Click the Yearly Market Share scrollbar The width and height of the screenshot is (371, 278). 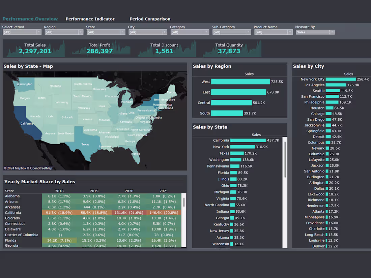click(x=184, y=202)
